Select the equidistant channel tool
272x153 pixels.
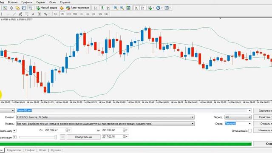click(20, 14)
